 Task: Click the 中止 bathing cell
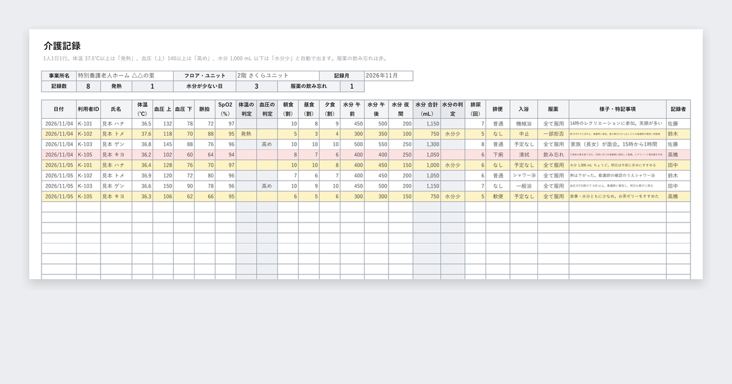tap(523, 134)
